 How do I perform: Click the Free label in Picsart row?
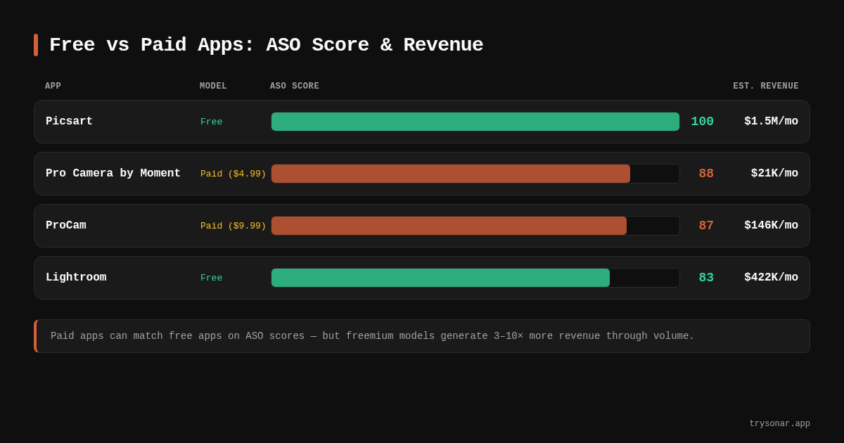point(211,122)
